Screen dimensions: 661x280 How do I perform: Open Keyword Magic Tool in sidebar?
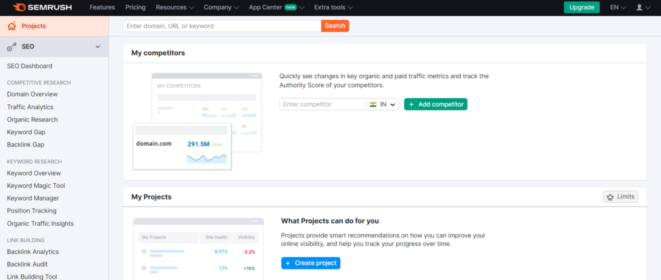click(x=36, y=186)
